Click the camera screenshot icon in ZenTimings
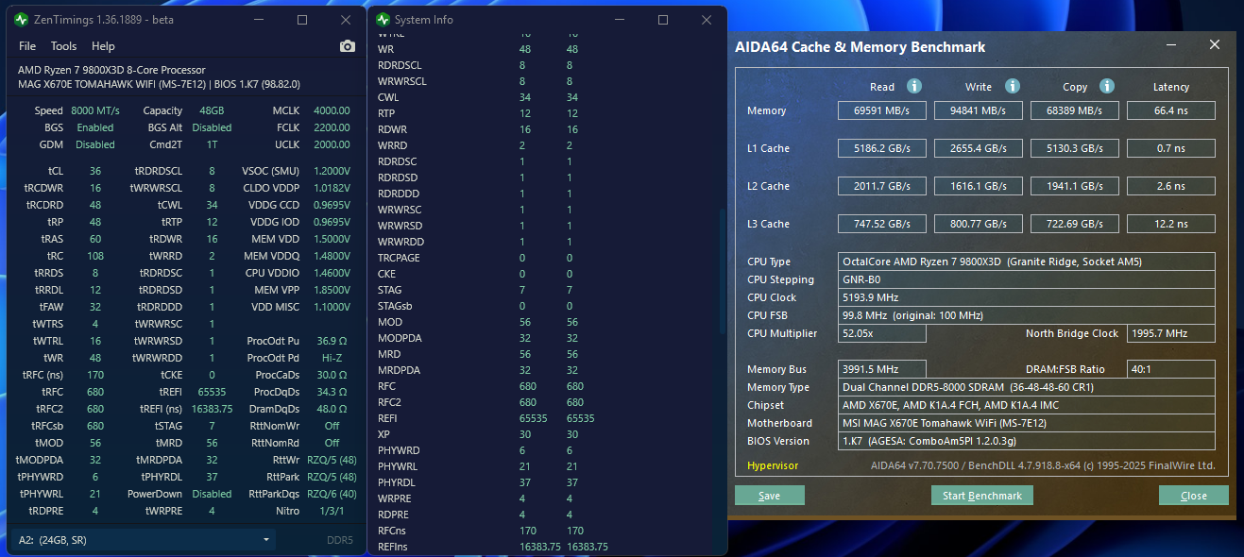This screenshot has height=557, width=1244. coord(347,46)
